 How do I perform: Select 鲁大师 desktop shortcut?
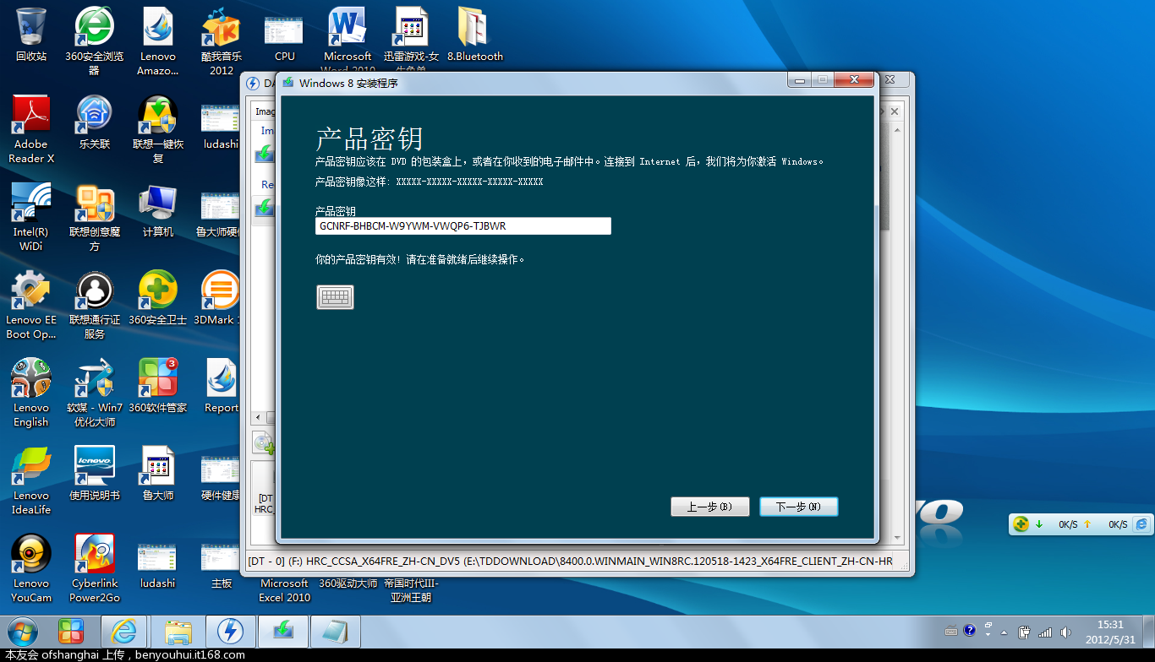[158, 475]
